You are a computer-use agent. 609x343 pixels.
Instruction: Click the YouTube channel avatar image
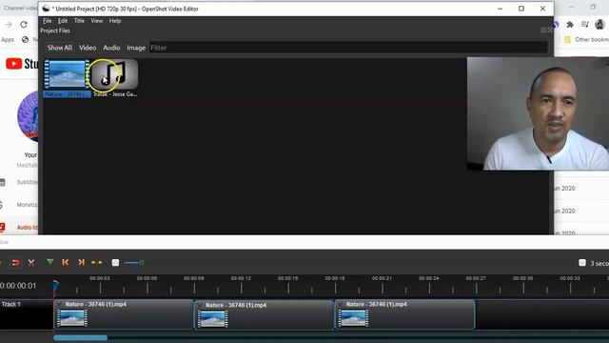tap(29, 116)
